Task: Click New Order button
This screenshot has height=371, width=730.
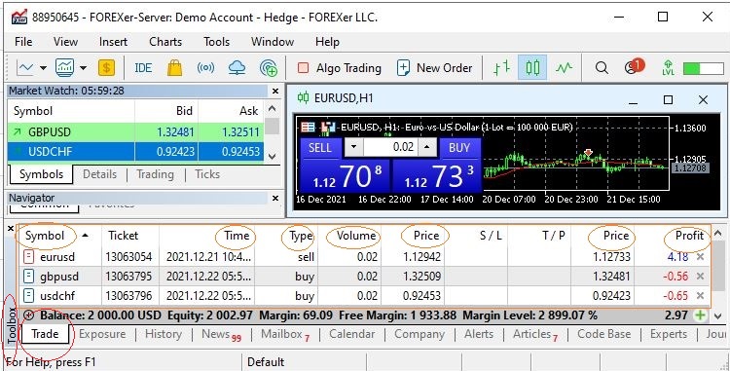Action: (x=435, y=68)
